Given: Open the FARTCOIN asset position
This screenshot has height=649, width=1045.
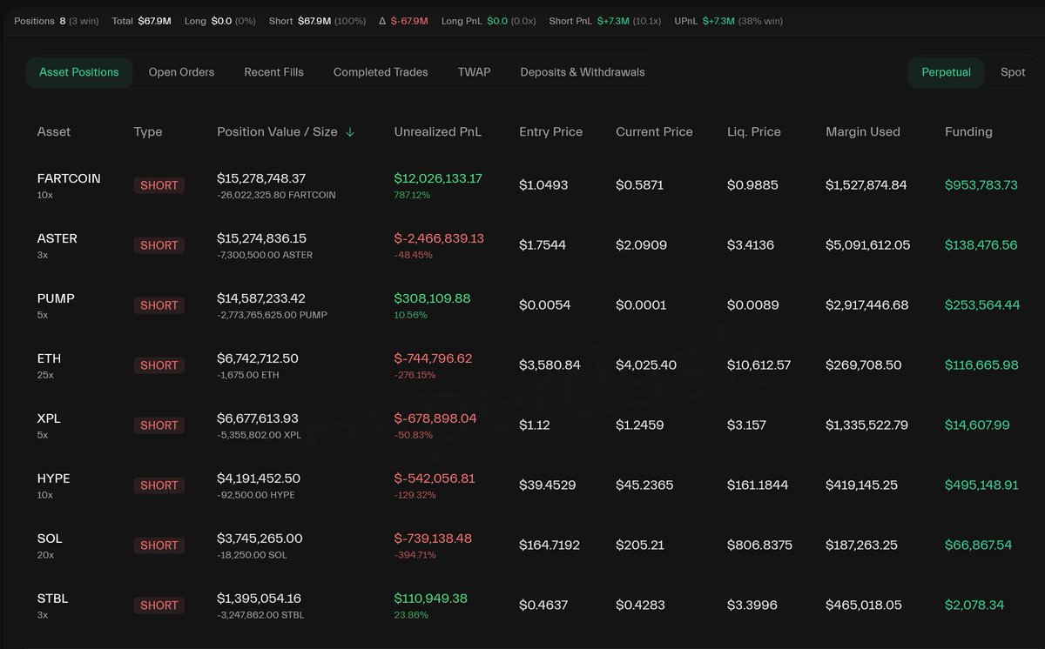Looking at the screenshot, I should 69,178.
